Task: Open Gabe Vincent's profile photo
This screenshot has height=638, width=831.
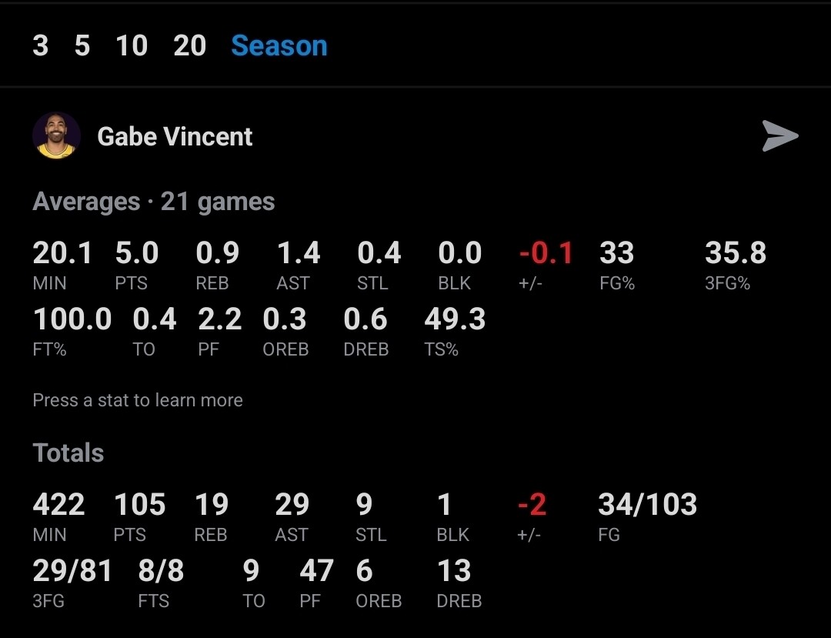Action: (x=56, y=136)
